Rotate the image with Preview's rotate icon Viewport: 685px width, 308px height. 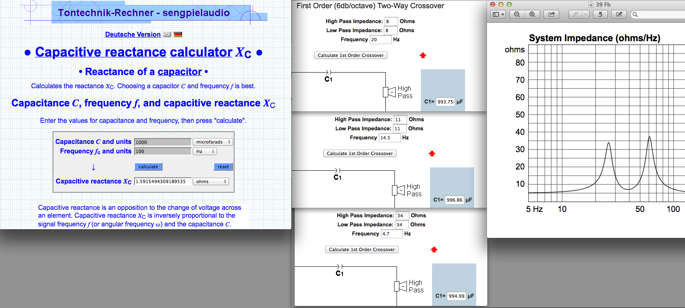[600, 14]
